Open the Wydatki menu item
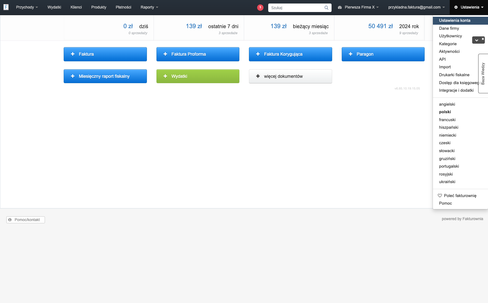The height and width of the screenshot is (303, 488). (54, 7)
